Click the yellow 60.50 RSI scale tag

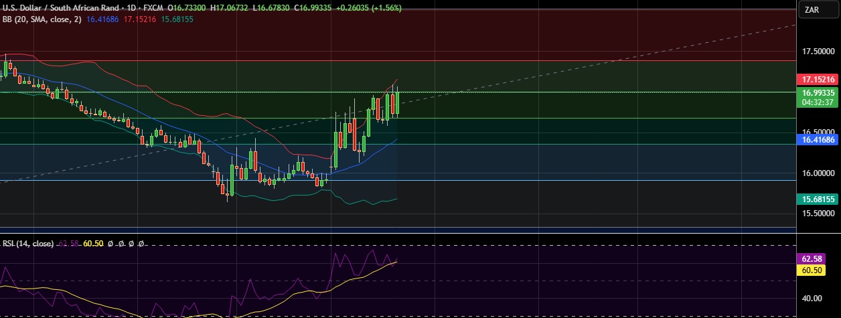812,270
